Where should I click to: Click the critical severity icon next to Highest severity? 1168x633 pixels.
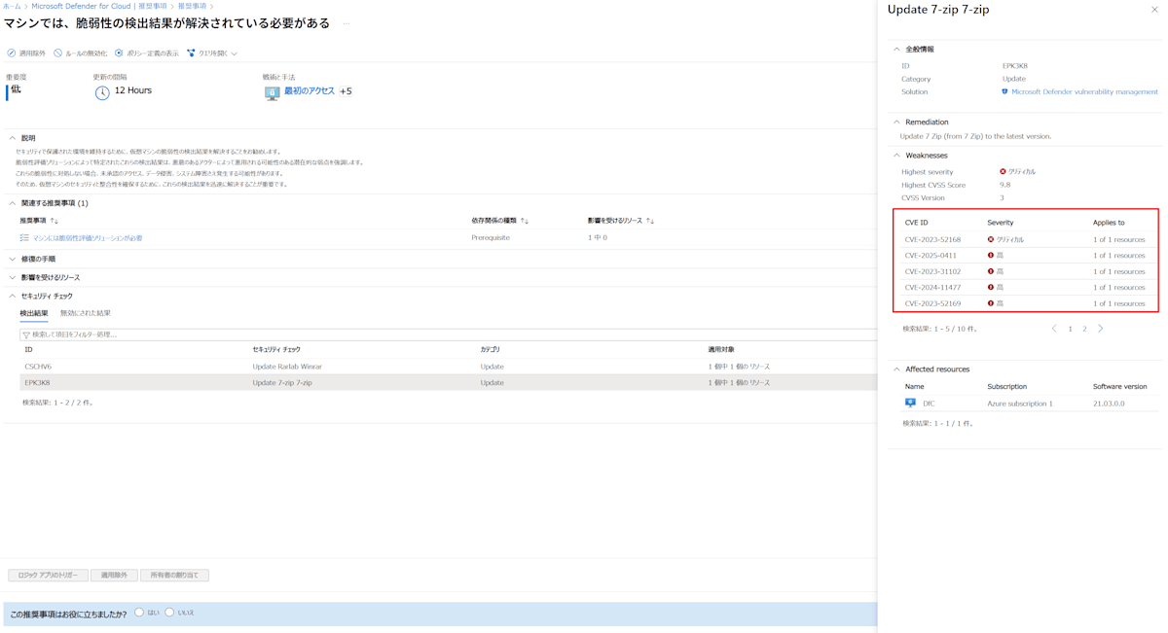[1003, 172]
